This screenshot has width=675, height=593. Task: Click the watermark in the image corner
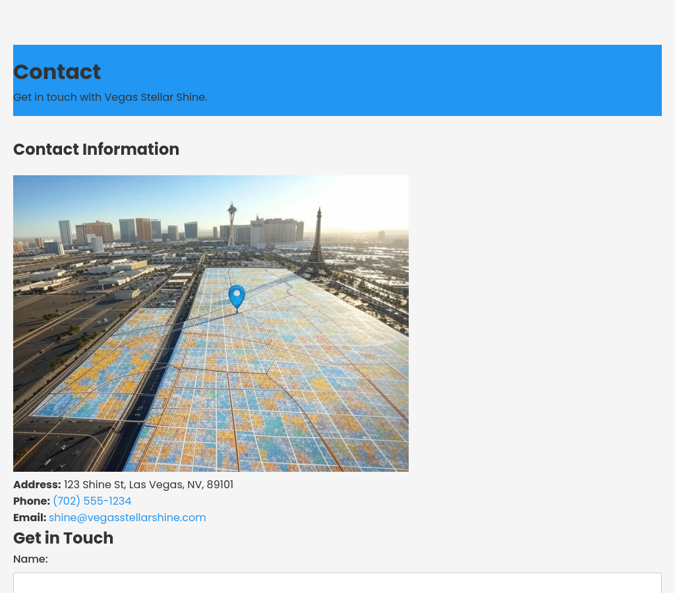coord(392,462)
